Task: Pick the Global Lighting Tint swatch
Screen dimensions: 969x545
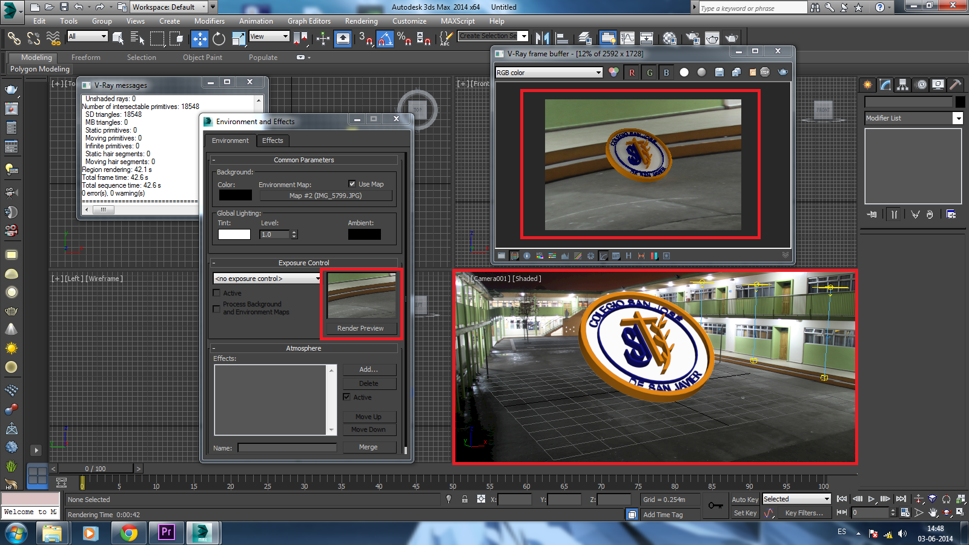Action: point(234,234)
